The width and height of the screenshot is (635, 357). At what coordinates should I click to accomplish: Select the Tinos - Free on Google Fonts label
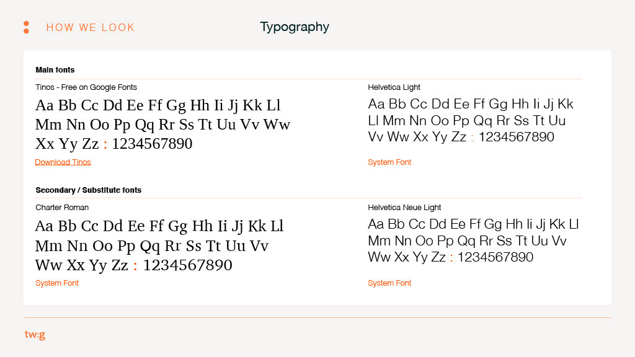86,87
